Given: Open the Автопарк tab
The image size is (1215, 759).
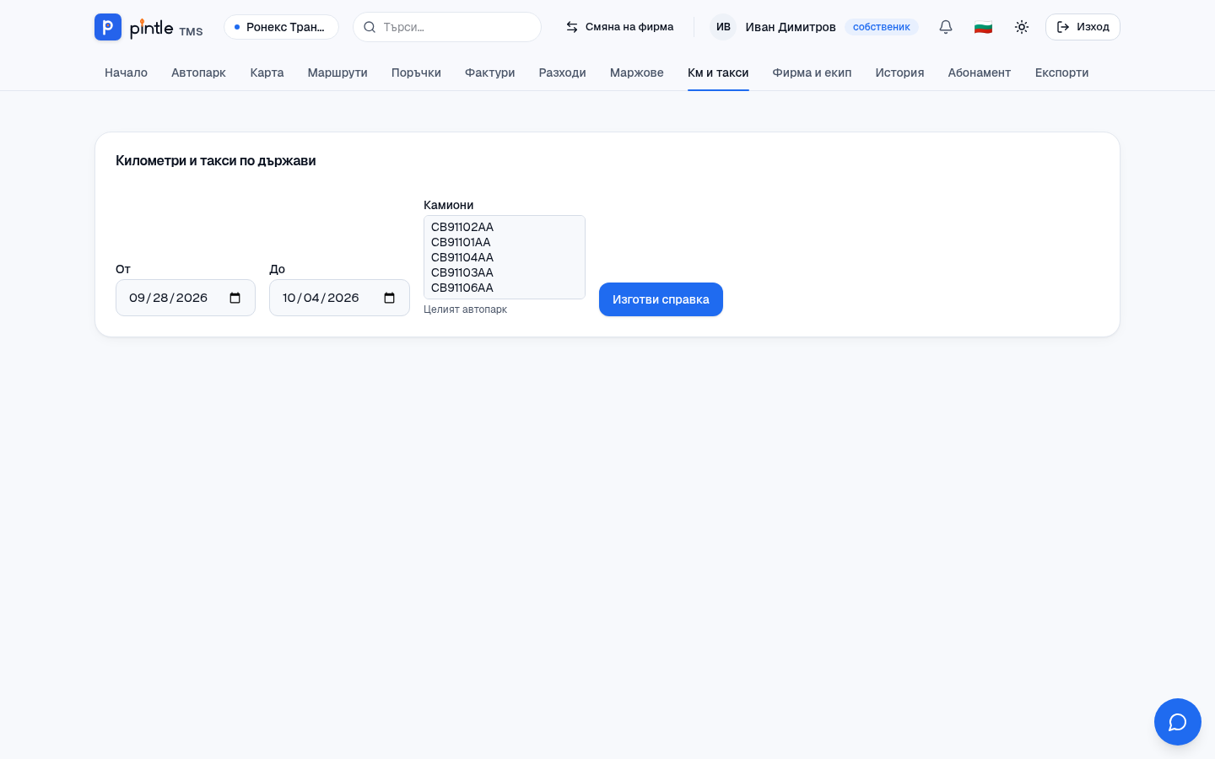Looking at the screenshot, I should click(198, 73).
